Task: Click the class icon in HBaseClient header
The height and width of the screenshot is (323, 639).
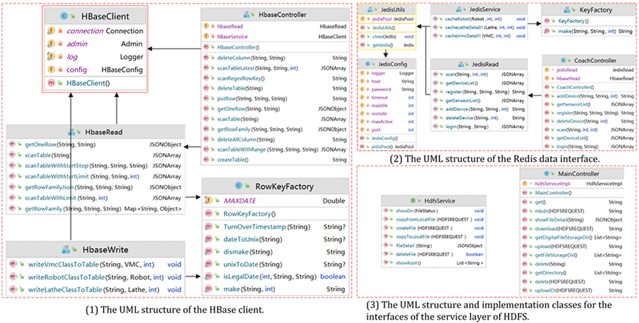Action: click(x=64, y=17)
